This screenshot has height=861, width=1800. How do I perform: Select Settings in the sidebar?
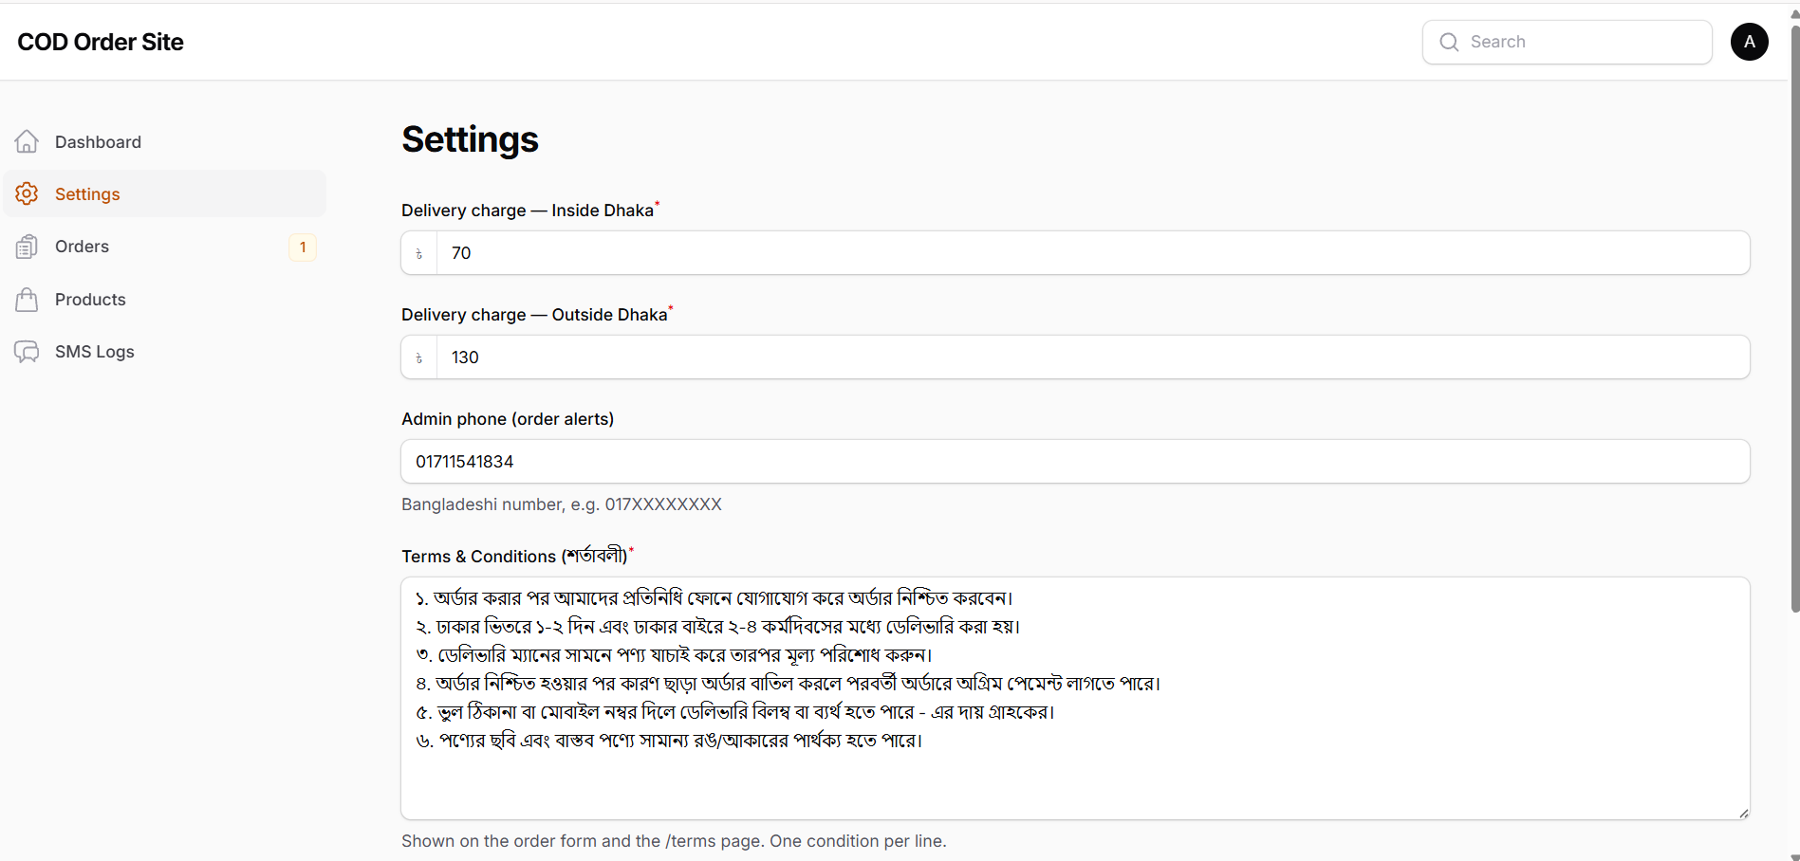tap(165, 193)
